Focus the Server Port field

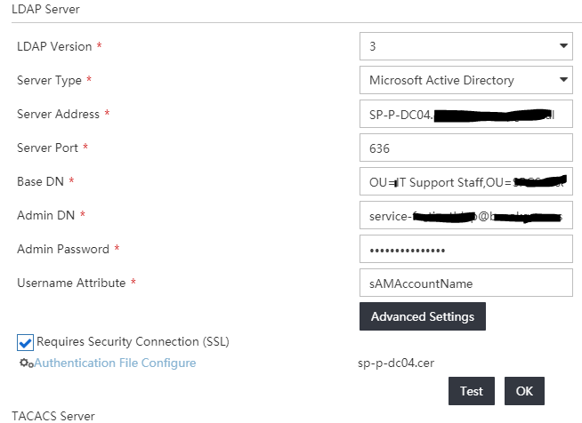(465, 148)
